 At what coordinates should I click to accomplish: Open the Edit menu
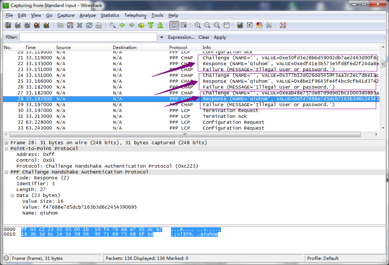[22, 15]
